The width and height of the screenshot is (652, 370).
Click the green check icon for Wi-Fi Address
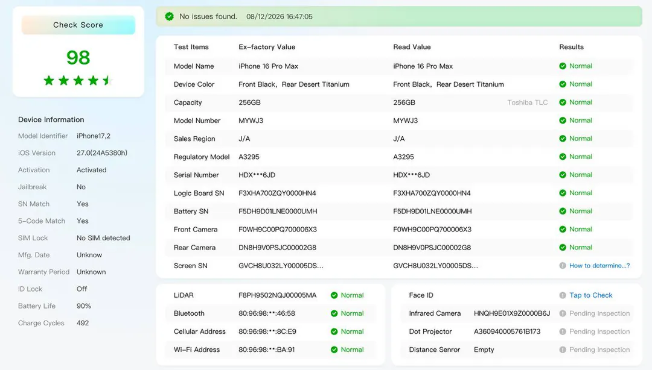click(334, 350)
